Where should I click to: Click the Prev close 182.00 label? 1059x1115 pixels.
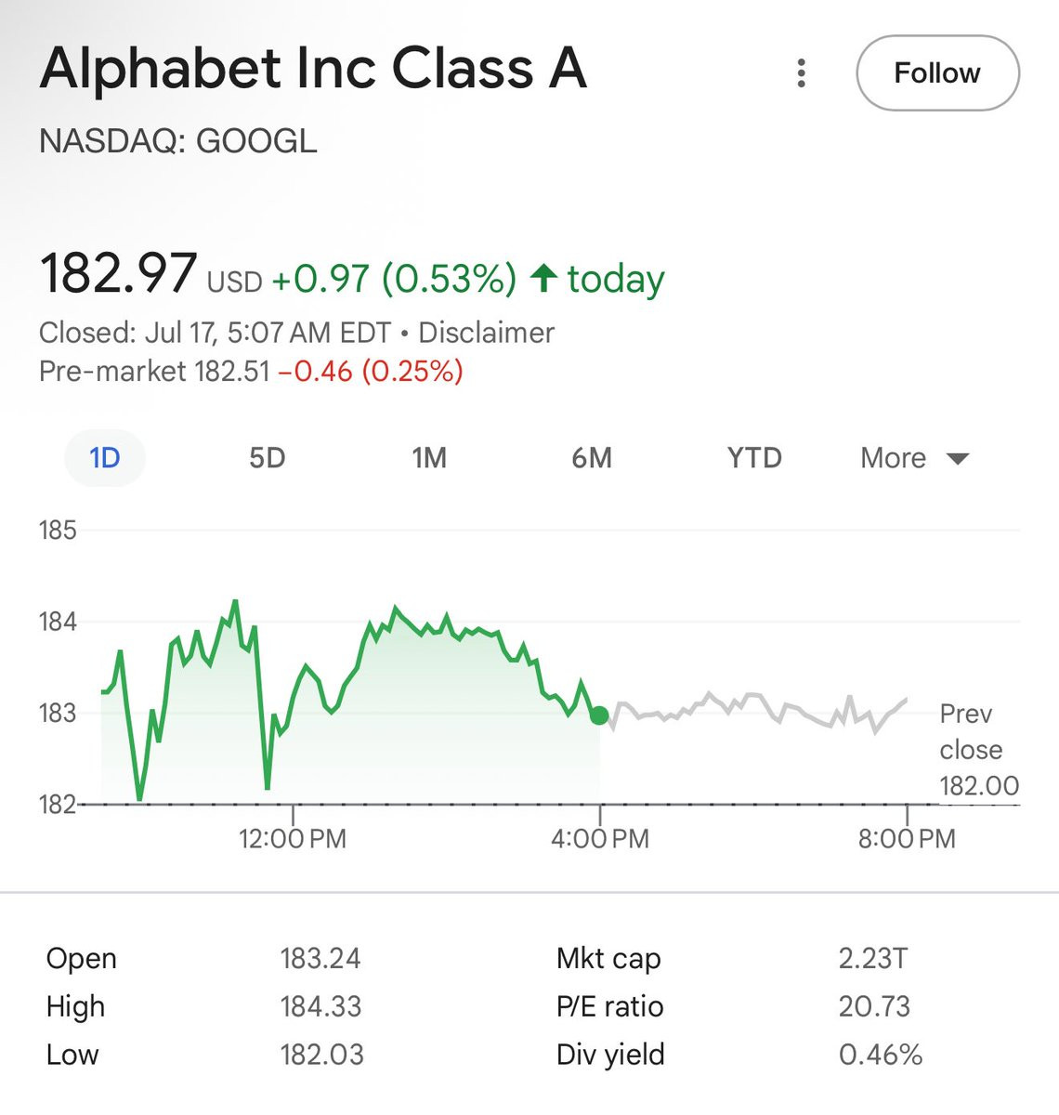tap(979, 750)
